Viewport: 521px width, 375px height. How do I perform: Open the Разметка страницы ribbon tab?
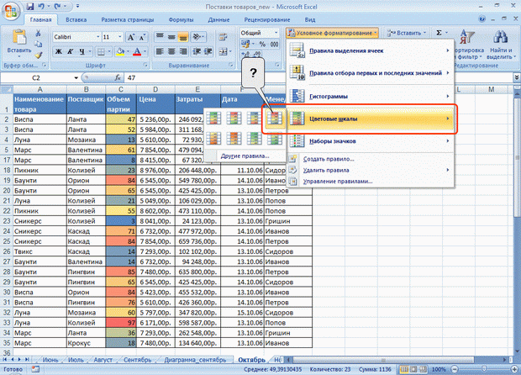point(128,19)
